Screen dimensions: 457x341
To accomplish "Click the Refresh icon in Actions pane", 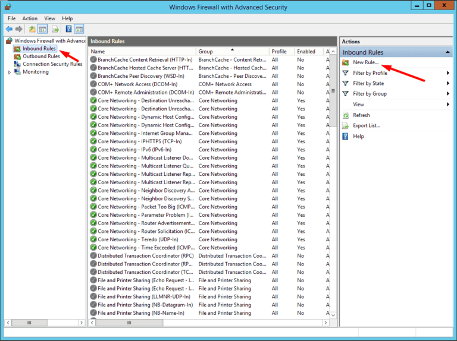I will [x=345, y=115].
